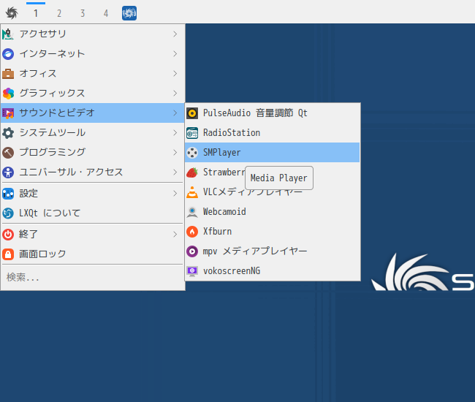Click the サウンドとビデオ film icon

tap(8, 113)
